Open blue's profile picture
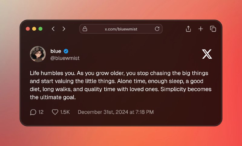This screenshot has height=146, width=242. point(38,54)
